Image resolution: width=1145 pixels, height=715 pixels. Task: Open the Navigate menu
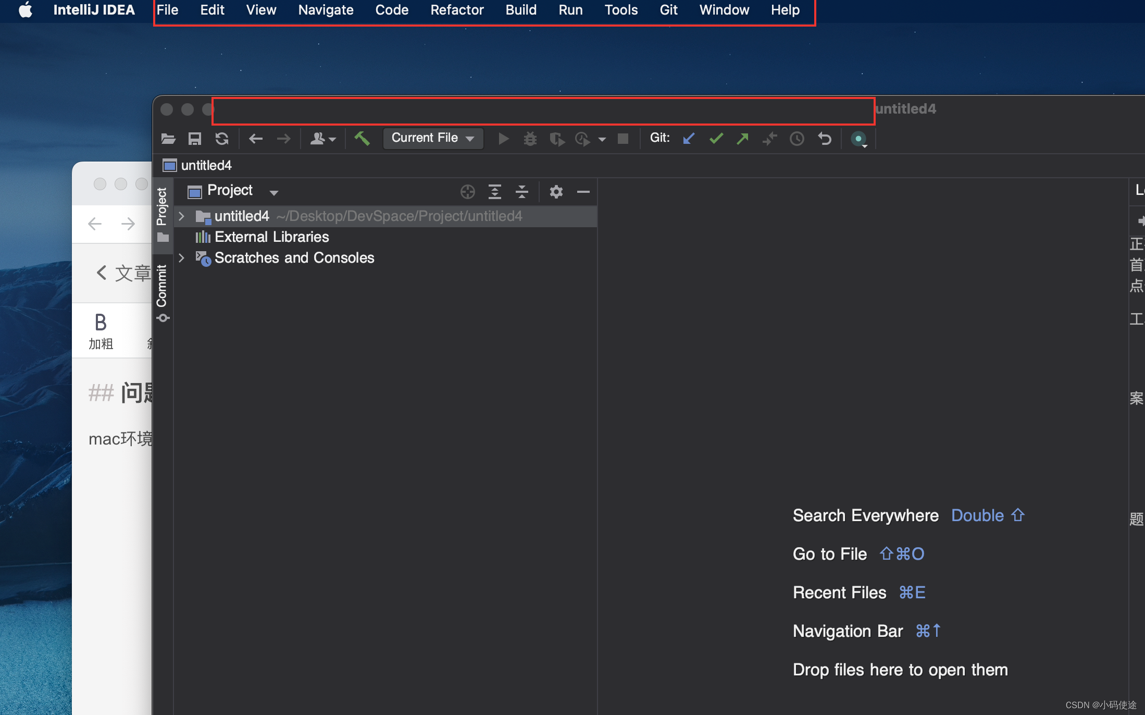(x=326, y=10)
